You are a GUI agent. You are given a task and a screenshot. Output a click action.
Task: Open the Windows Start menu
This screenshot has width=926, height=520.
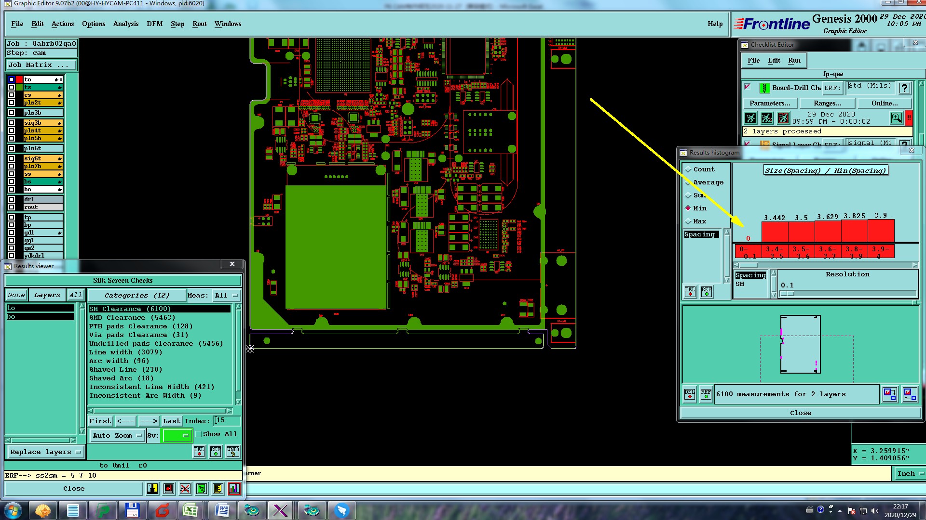pyautogui.click(x=13, y=510)
